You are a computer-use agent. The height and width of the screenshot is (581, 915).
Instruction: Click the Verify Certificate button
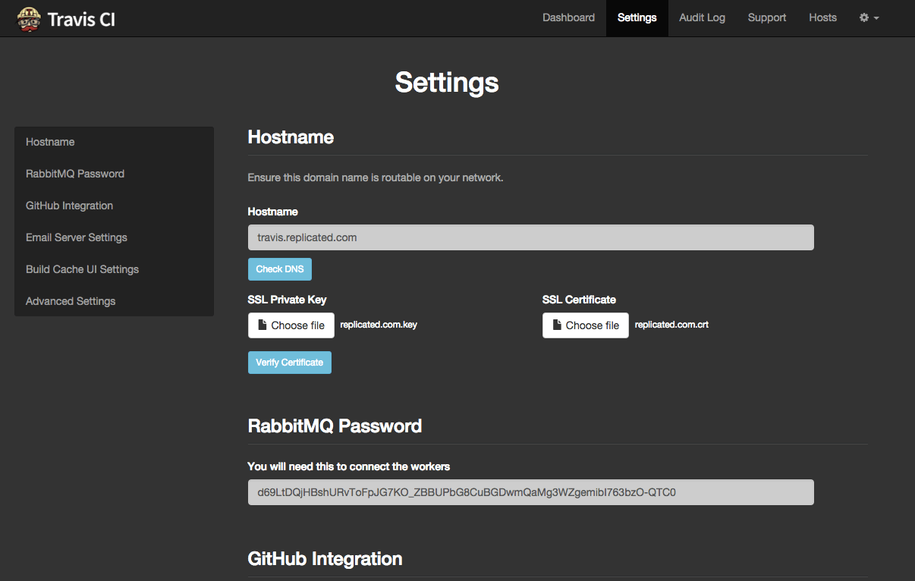[x=290, y=363]
